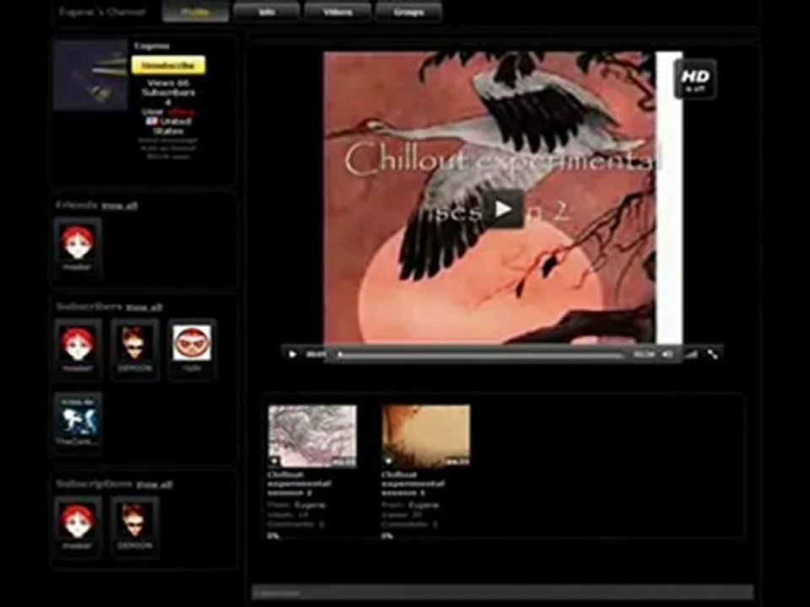Open Chillout experimental session 1 thumbnail
This screenshot has height=607, width=810.
(425, 436)
